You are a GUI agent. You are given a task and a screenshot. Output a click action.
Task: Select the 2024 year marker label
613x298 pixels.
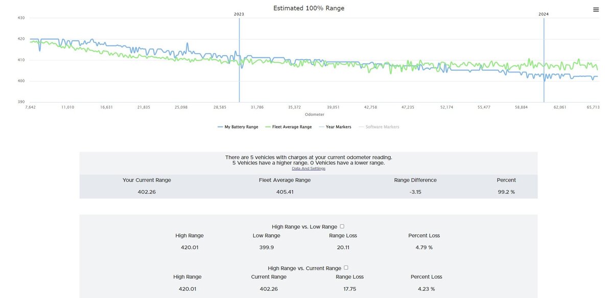[544, 14]
